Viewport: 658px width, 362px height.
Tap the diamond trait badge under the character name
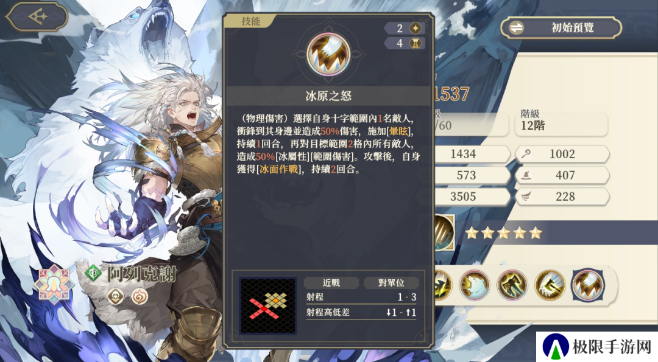click(x=116, y=297)
